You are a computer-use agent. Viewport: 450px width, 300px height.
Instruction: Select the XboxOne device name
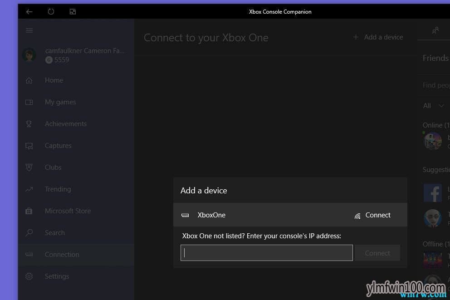pyautogui.click(x=211, y=215)
